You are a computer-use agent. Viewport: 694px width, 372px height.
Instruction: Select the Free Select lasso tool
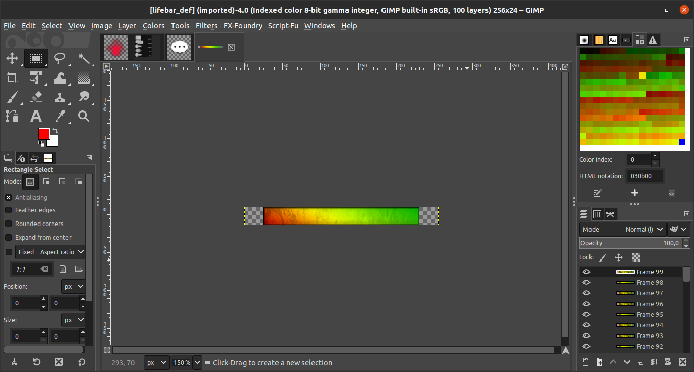click(x=60, y=59)
